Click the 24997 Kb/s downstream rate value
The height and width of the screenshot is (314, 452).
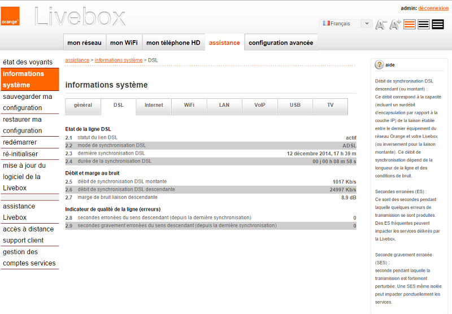point(343,190)
